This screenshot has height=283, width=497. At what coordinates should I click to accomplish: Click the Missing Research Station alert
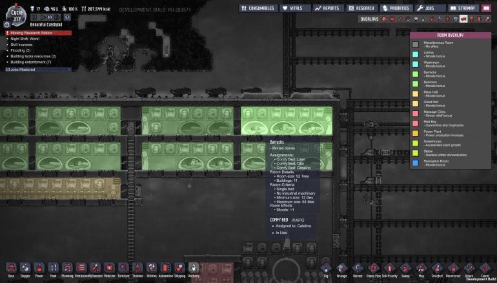pyautogui.click(x=38, y=33)
